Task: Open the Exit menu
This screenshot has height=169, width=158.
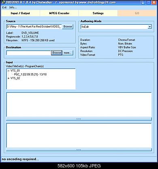Action: [x=4, y=7]
